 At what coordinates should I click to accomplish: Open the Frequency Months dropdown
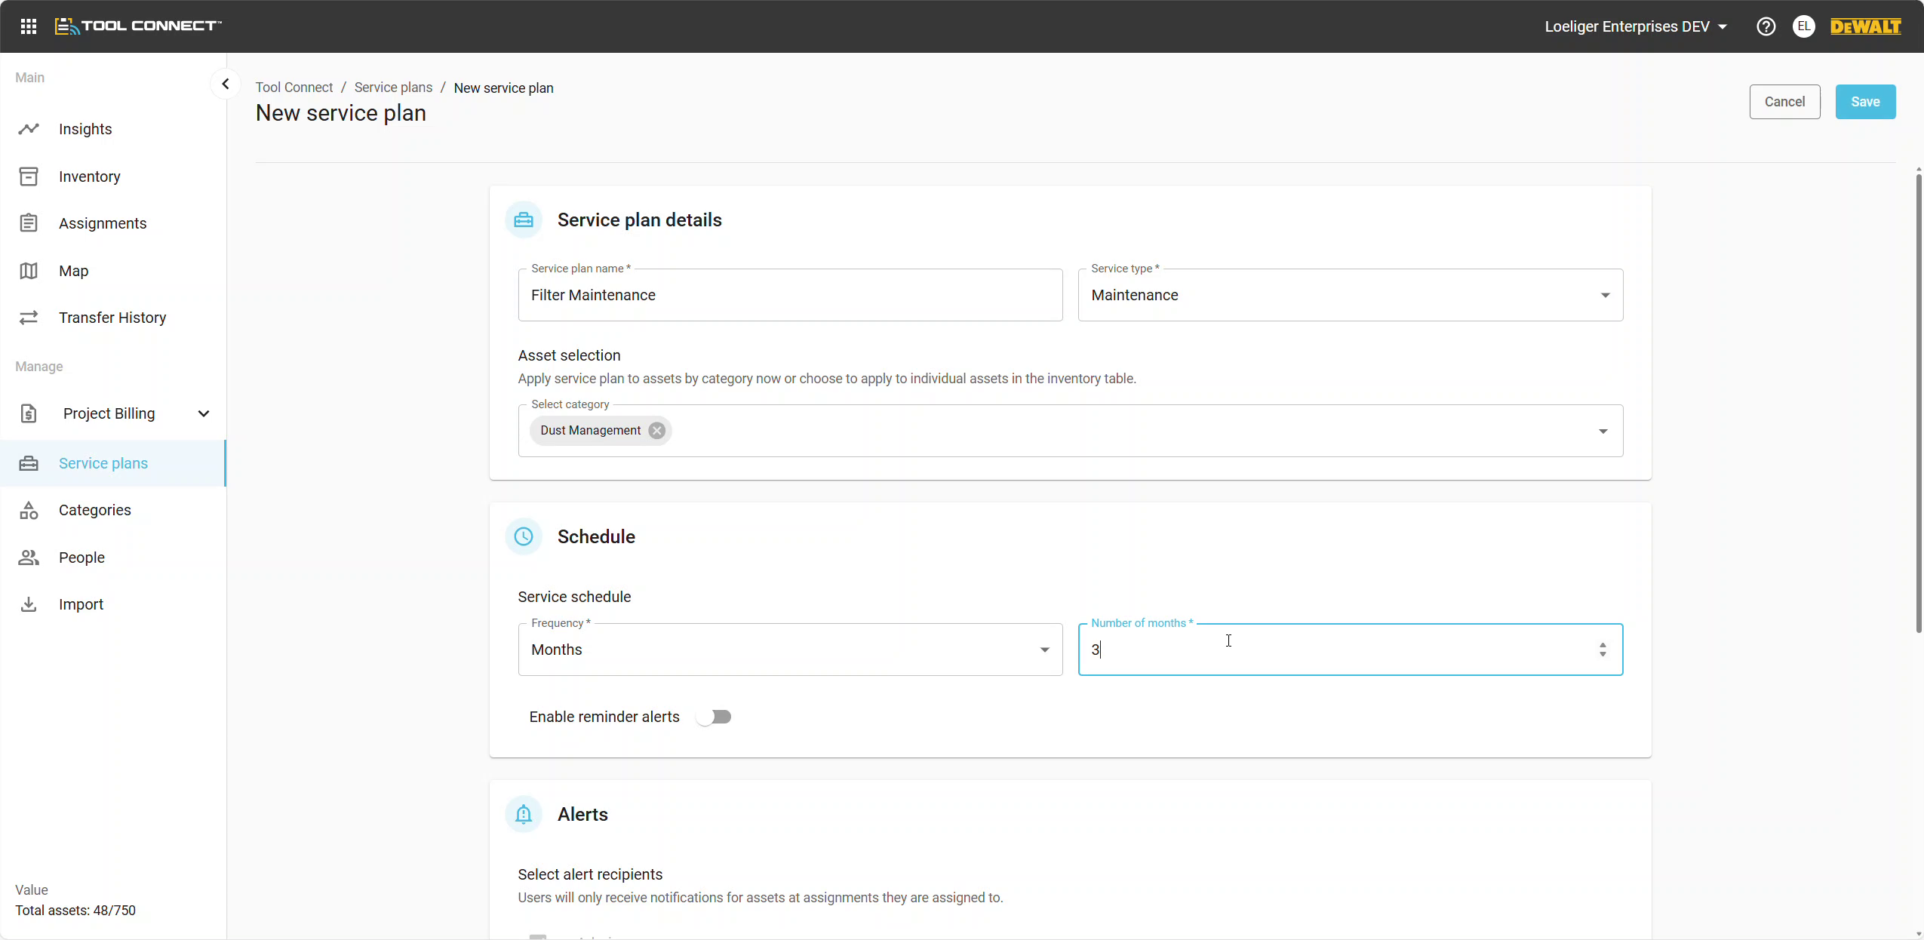tap(790, 650)
